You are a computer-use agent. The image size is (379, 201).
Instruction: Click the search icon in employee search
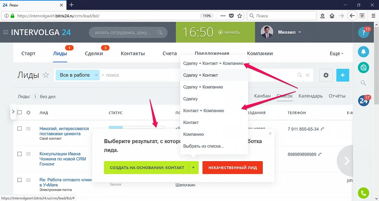coord(160,32)
